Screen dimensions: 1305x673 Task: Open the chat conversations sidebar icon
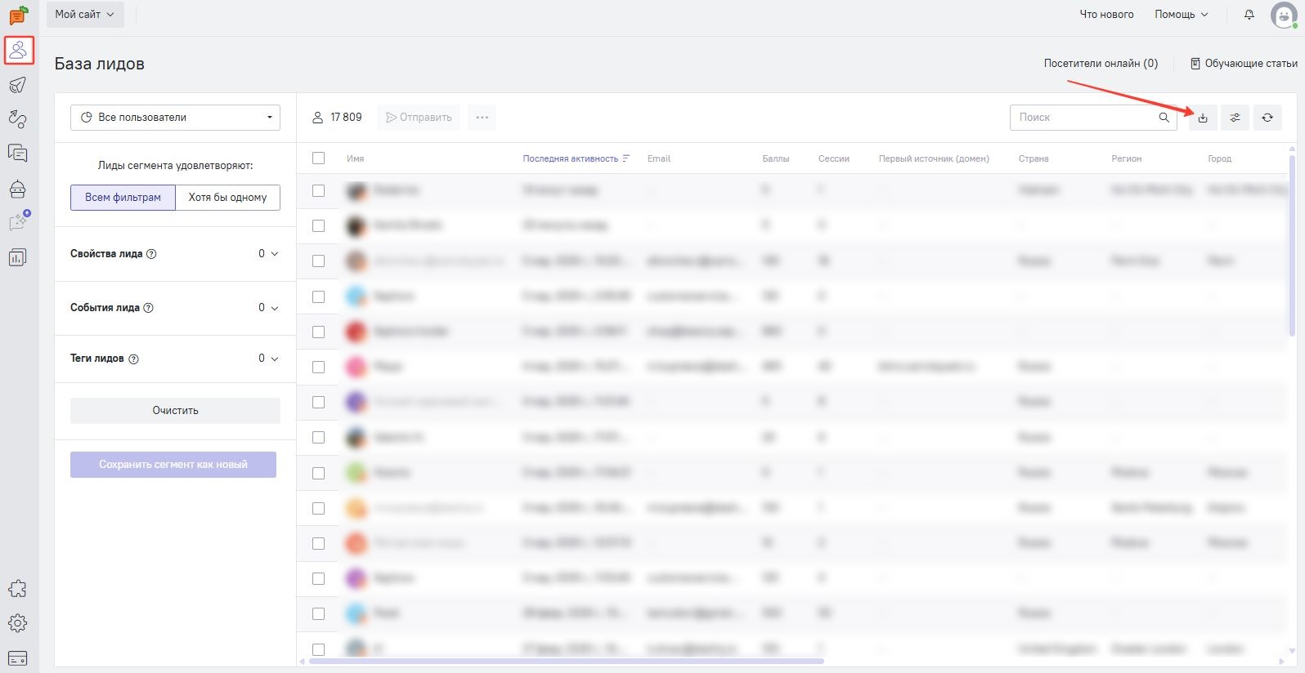[x=17, y=154]
